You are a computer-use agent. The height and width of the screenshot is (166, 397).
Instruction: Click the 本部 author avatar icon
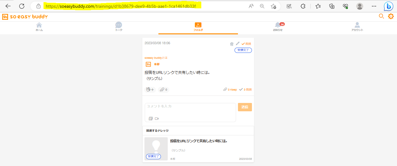click(148, 64)
